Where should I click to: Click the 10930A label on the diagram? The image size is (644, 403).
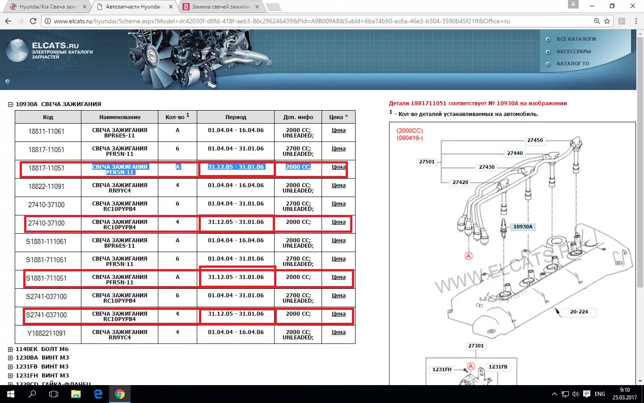point(522,227)
